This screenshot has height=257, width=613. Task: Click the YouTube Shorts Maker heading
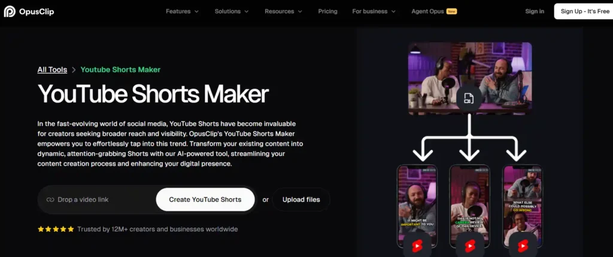click(153, 94)
